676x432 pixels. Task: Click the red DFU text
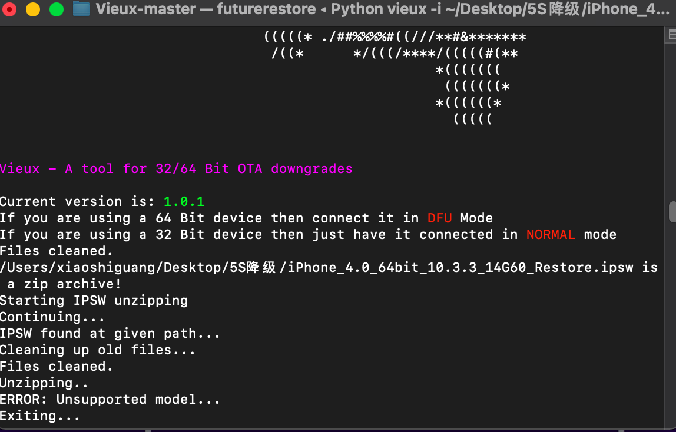tap(439, 218)
